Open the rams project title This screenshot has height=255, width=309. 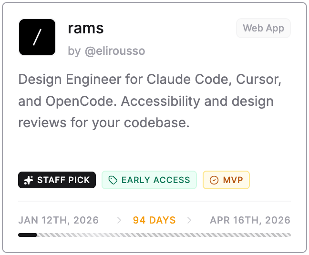click(x=86, y=29)
